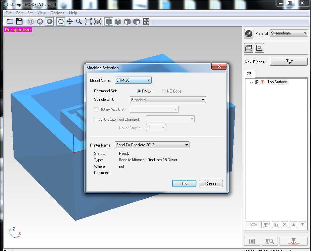Maximize the MODELA Player 4 window

point(290,3)
